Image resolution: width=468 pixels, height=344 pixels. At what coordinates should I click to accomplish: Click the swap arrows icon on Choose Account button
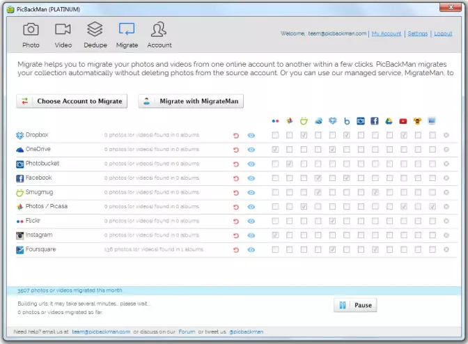[25, 101]
